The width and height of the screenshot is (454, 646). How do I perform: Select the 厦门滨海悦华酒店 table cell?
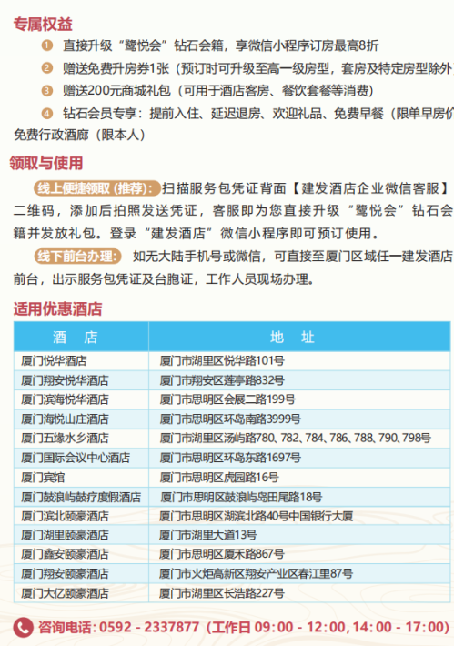pos(81,399)
